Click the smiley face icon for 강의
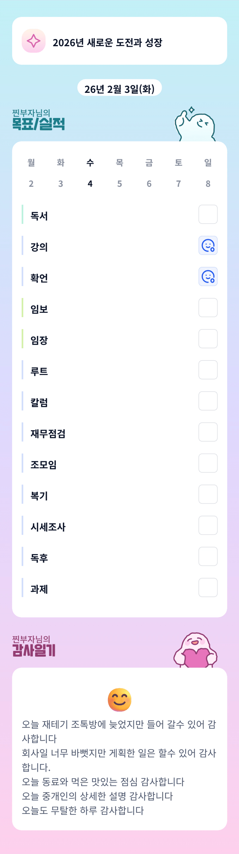This screenshot has width=239, height=854. coord(208,246)
